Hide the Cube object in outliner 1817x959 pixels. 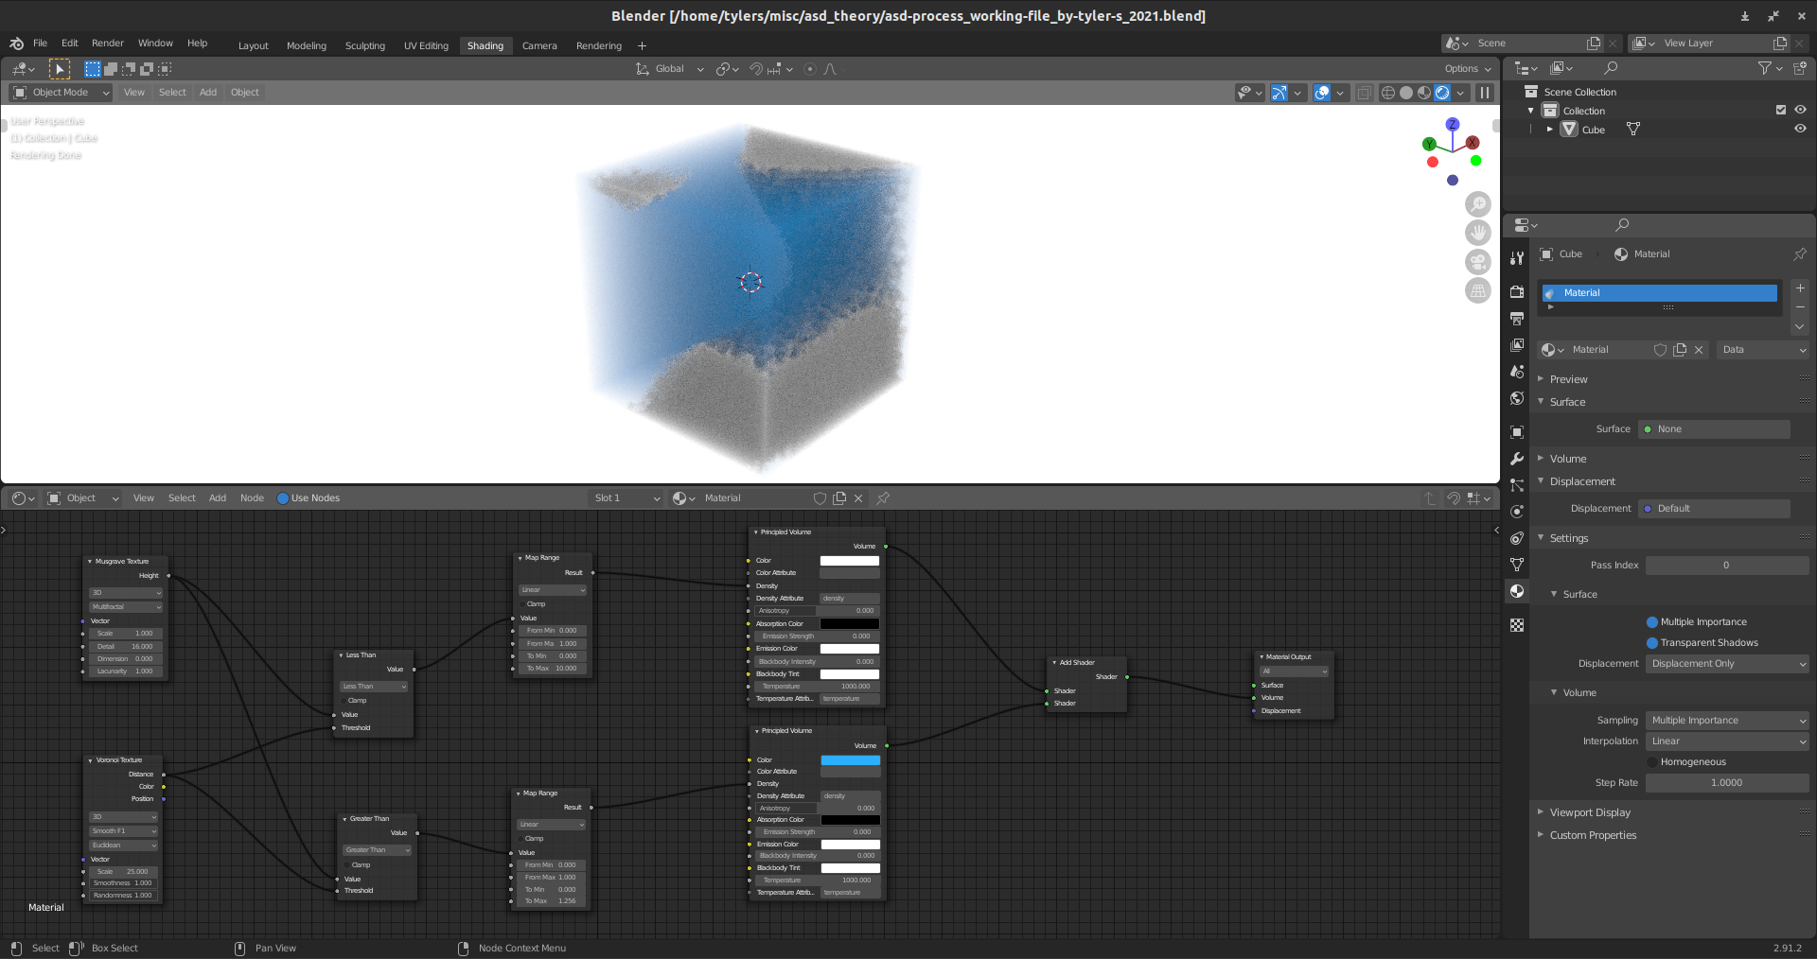pyautogui.click(x=1800, y=130)
